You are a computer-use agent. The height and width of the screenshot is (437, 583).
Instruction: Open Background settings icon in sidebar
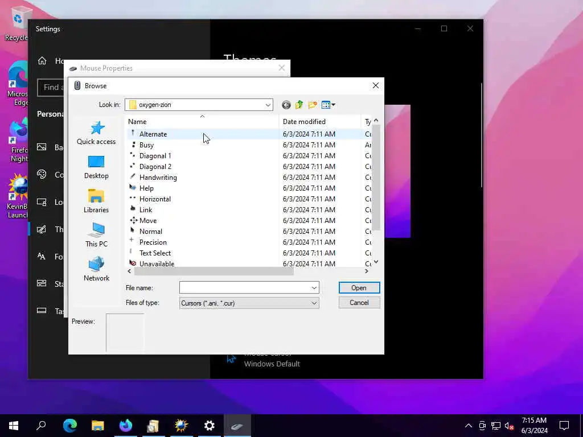(42, 147)
